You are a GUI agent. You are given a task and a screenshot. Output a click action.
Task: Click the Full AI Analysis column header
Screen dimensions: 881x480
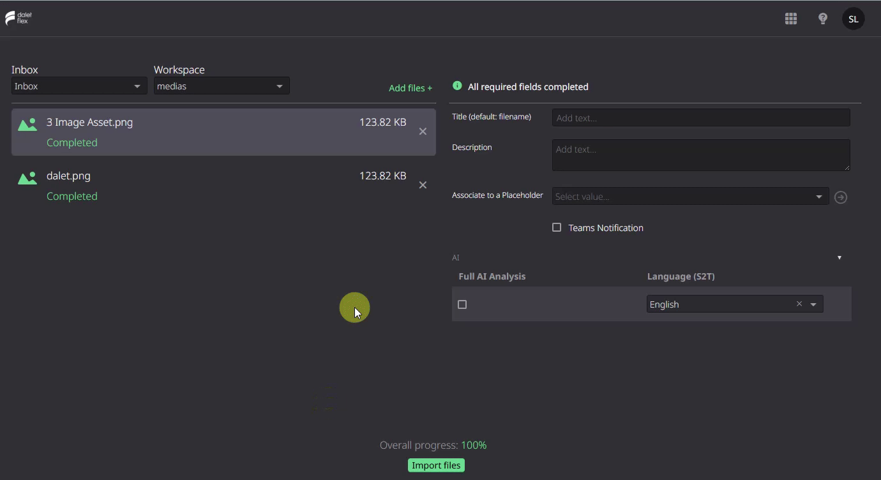click(492, 276)
